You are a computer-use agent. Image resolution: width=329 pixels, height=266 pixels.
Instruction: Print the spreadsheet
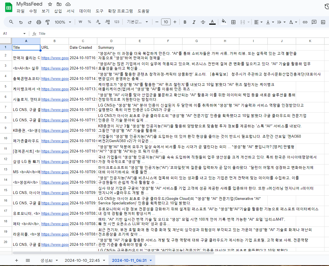click(39, 22)
